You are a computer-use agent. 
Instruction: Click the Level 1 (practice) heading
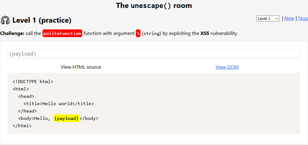point(42,20)
